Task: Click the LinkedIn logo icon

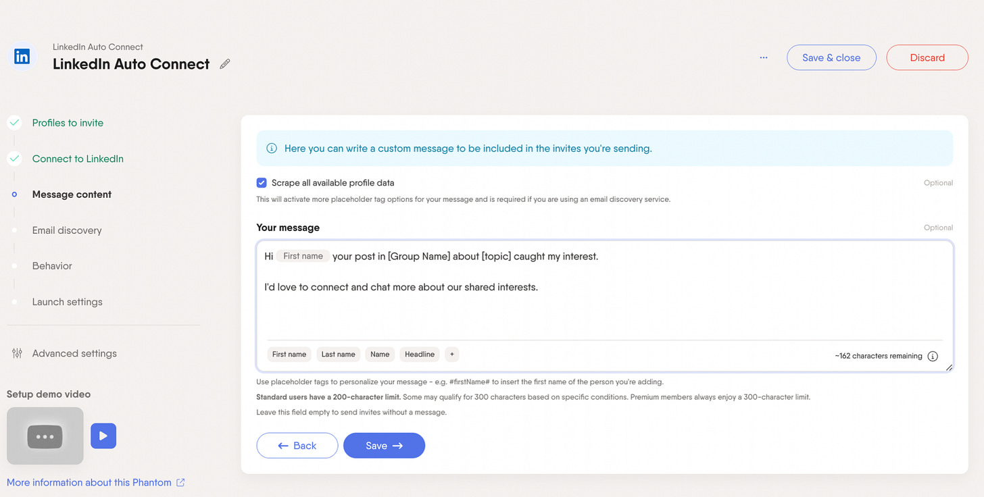Action: coord(22,57)
